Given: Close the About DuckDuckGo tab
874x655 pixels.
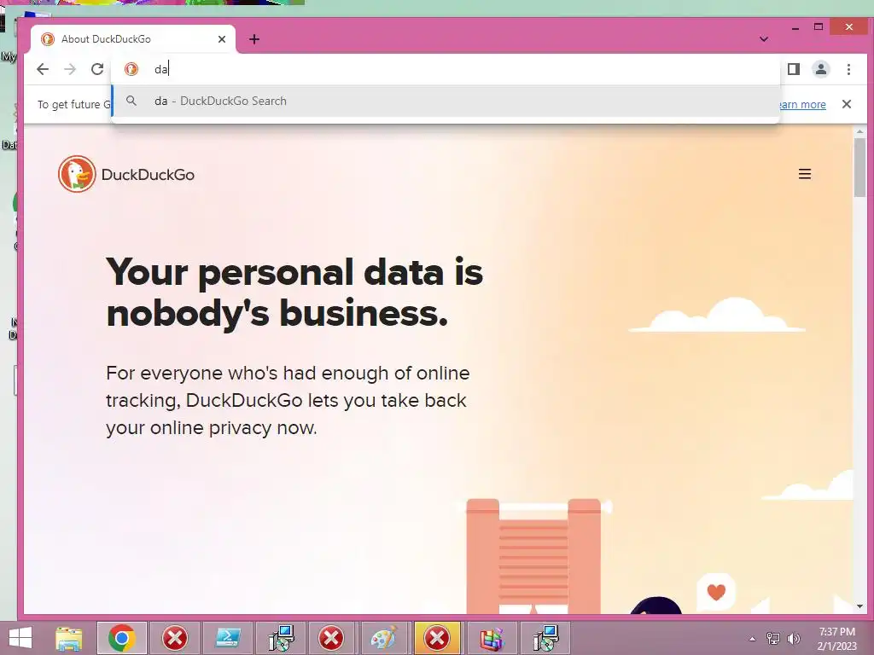Looking at the screenshot, I should pos(222,39).
